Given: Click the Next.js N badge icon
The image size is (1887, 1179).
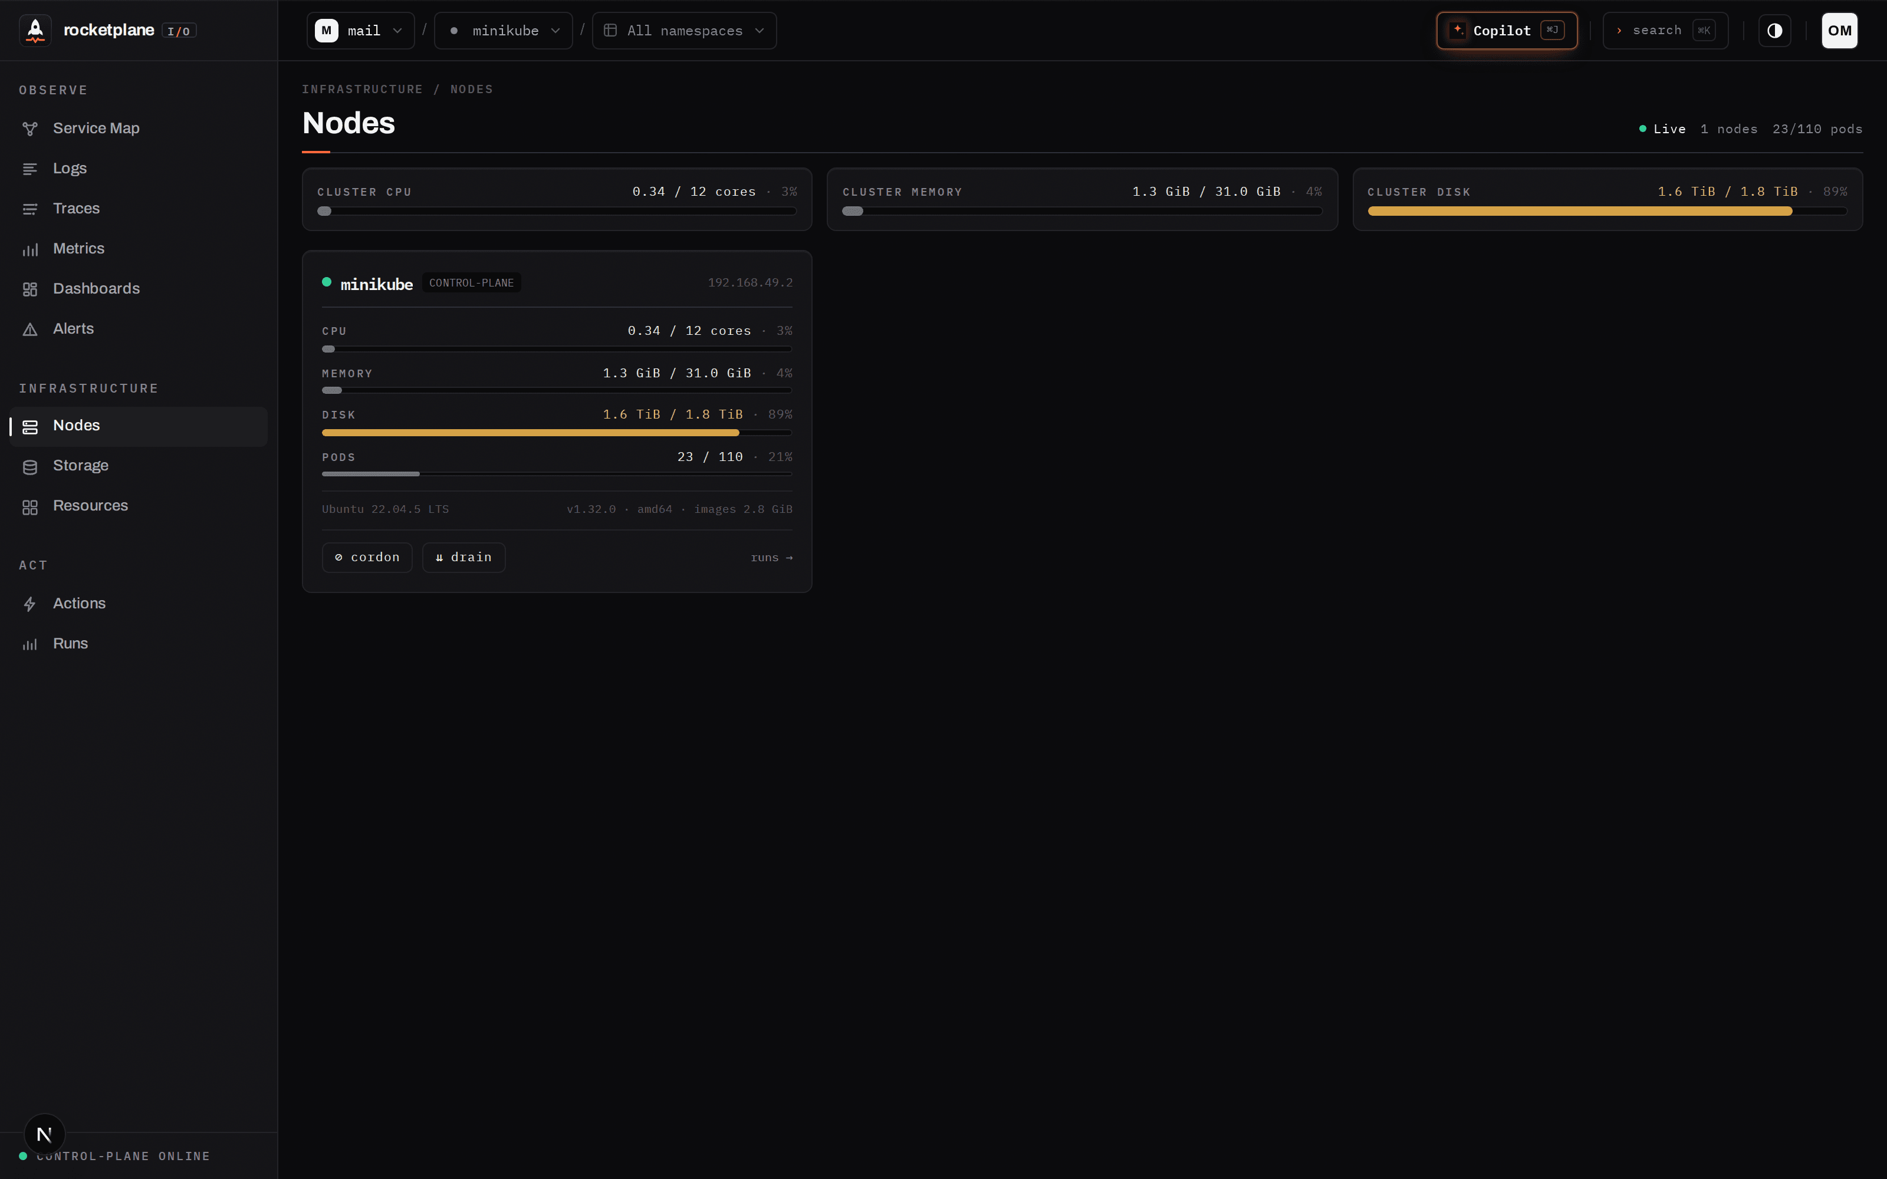Looking at the screenshot, I should 44,1134.
